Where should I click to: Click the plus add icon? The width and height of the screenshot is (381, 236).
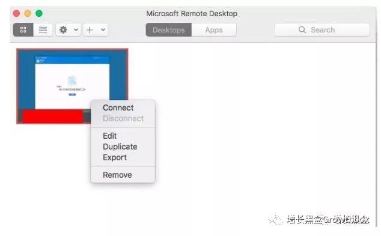90,30
